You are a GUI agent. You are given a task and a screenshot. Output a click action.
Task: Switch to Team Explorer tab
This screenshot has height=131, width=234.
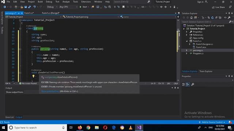[x=206, y=71]
